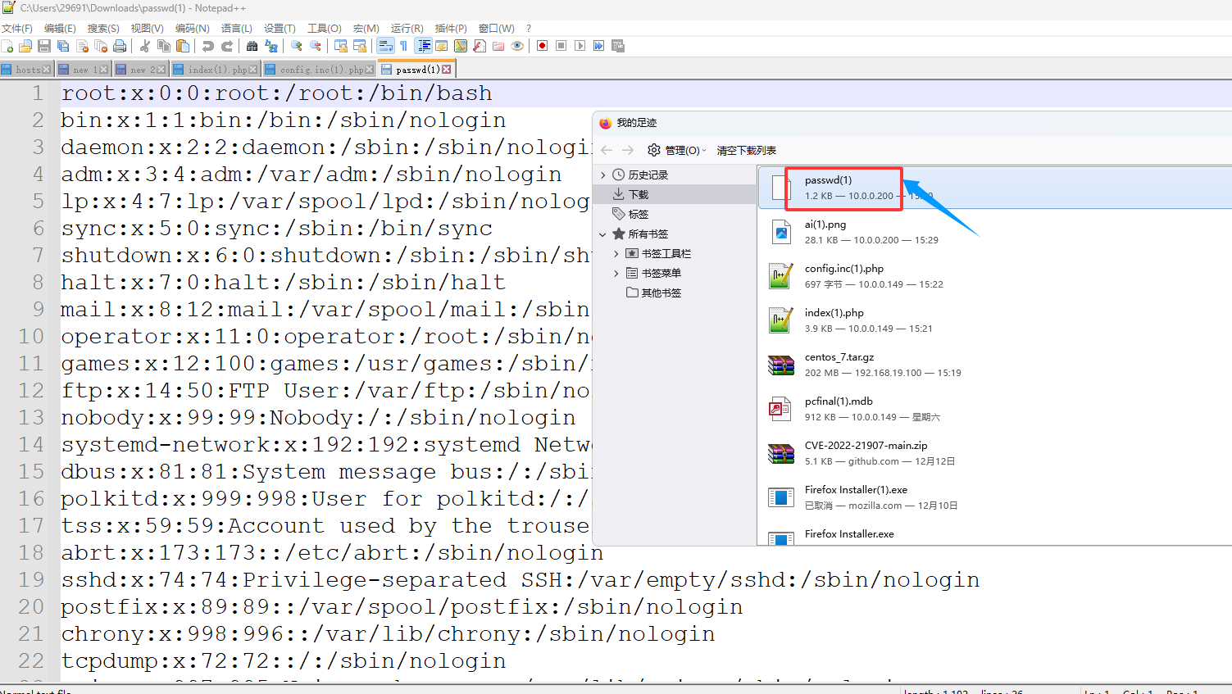Select the ai(1).png download entry
The image size is (1232, 694).
click(x=995, y=232)
